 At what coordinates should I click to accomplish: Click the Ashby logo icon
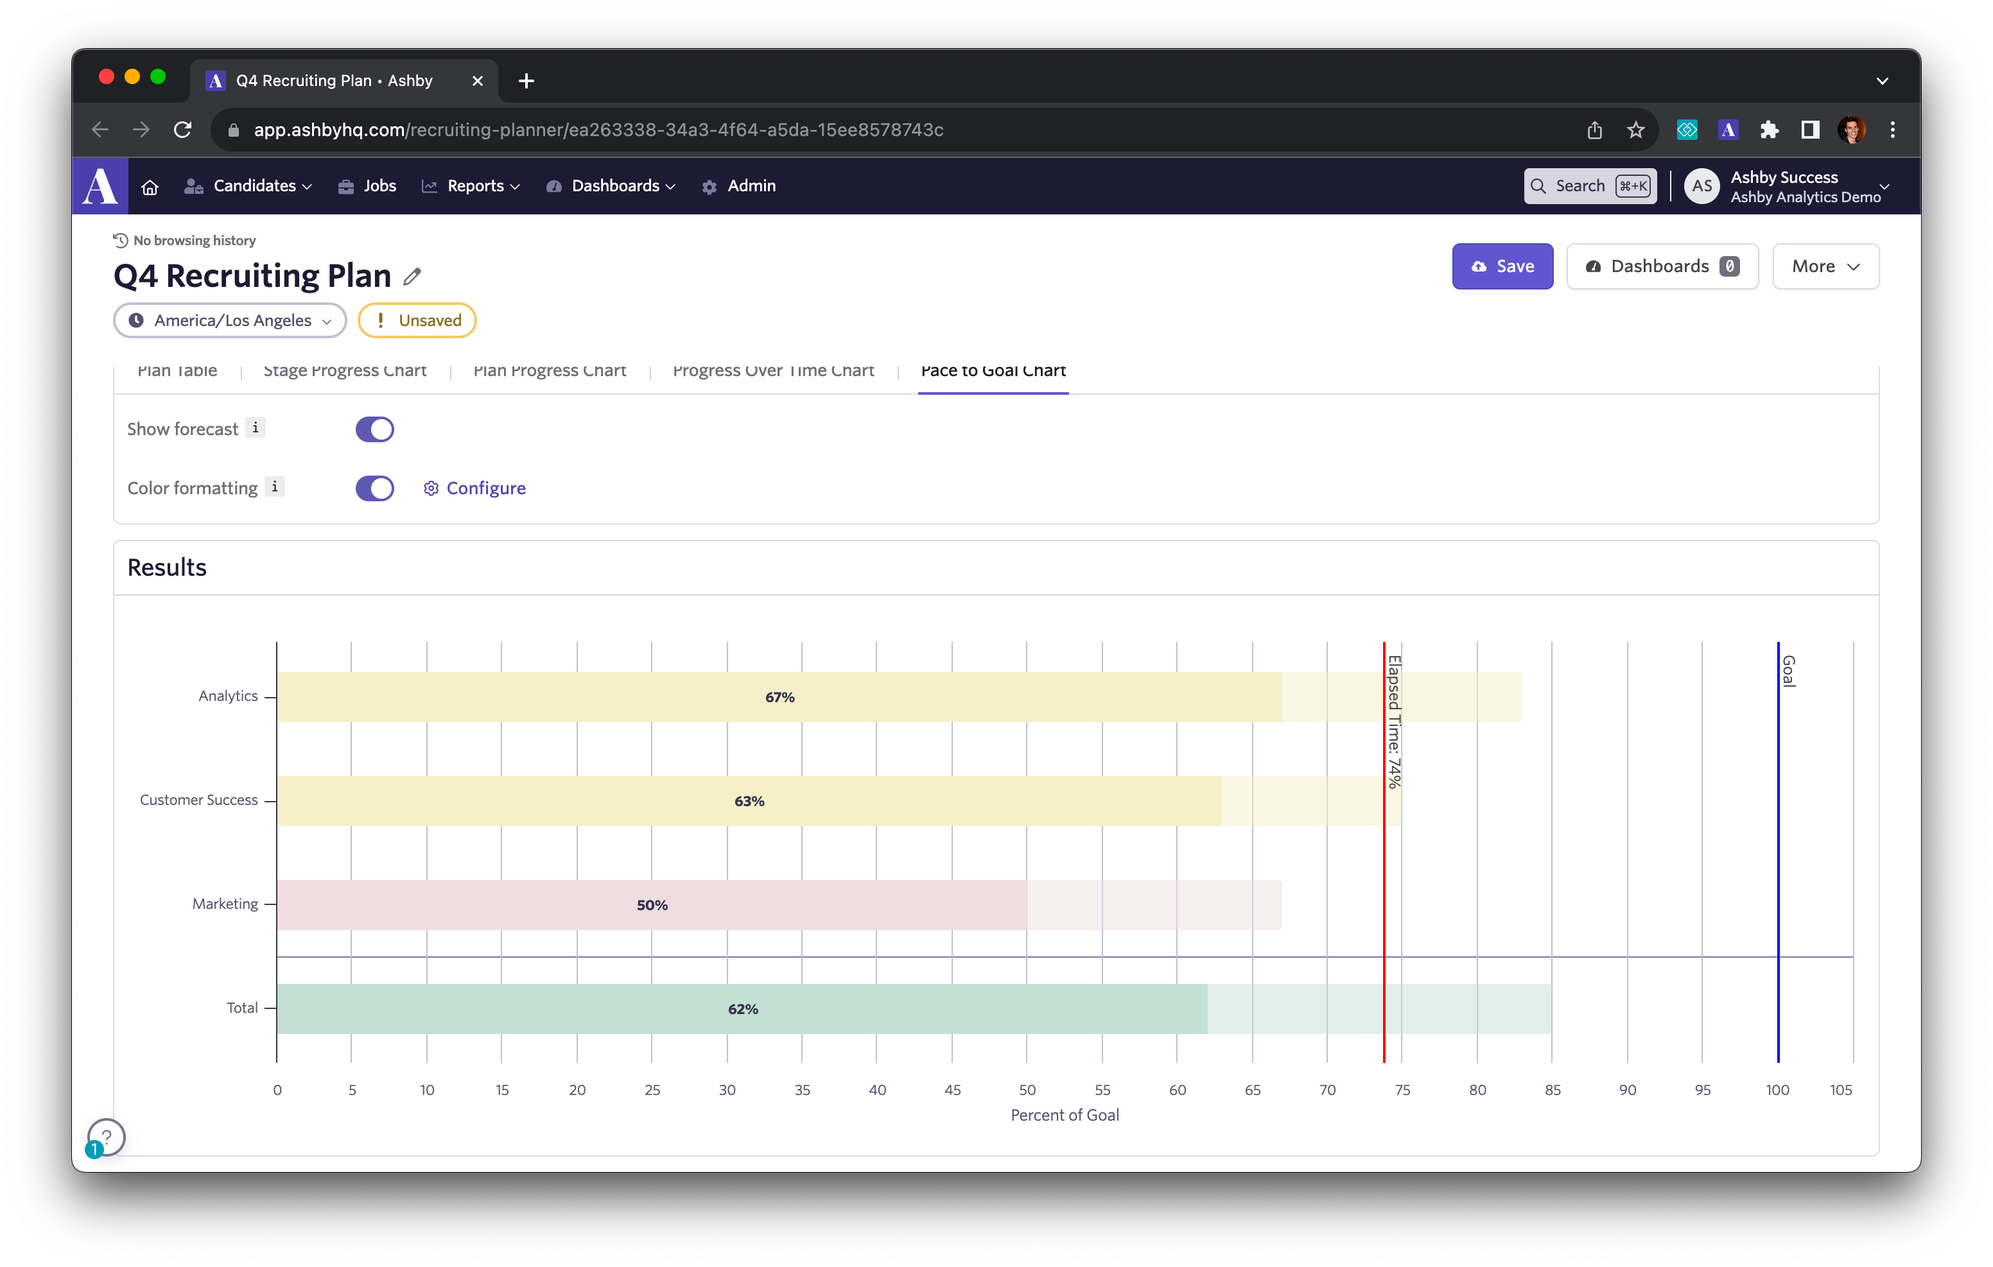[x=100, y=186]
